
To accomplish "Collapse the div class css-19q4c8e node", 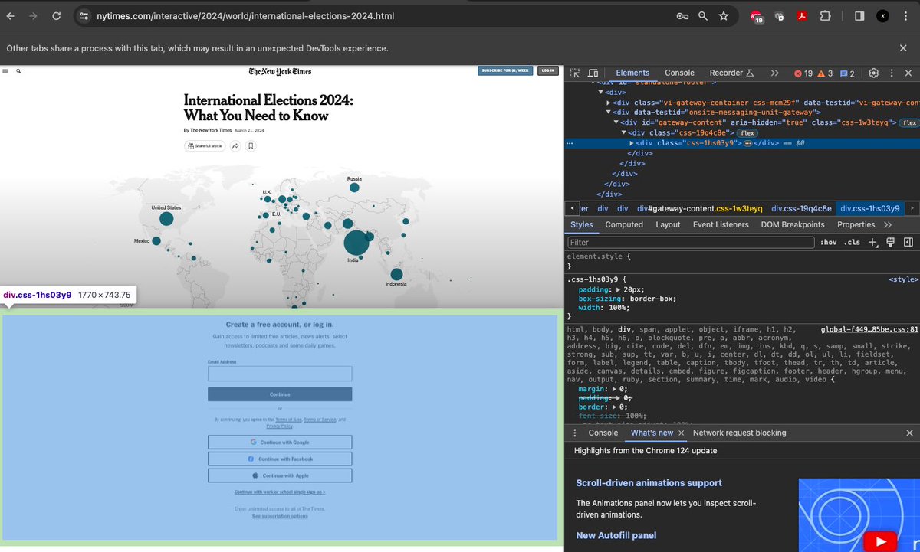I will coord(623,133).
